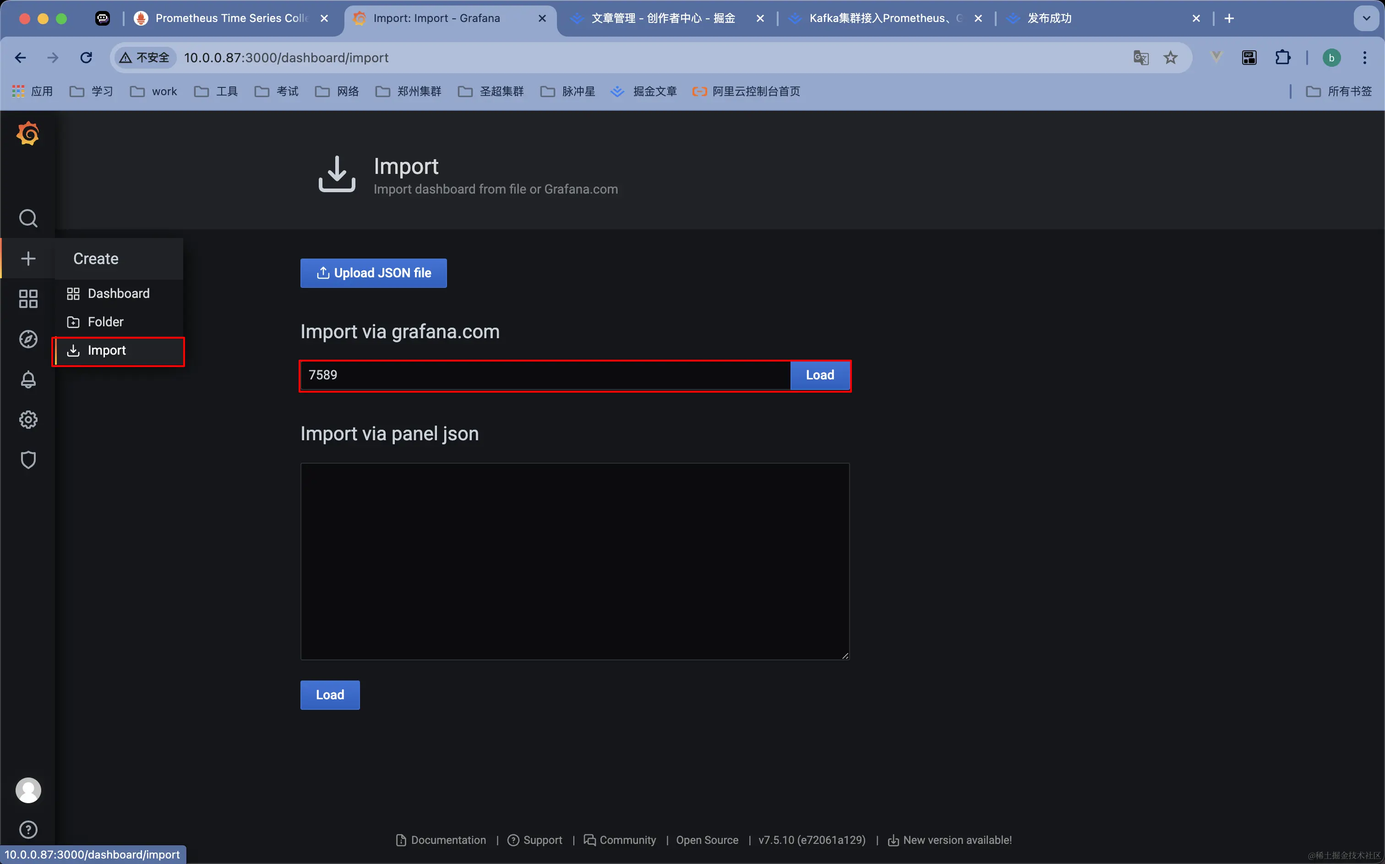Open the Extensions puzzle icon

pyautogui.click(x=1283, y=57)
